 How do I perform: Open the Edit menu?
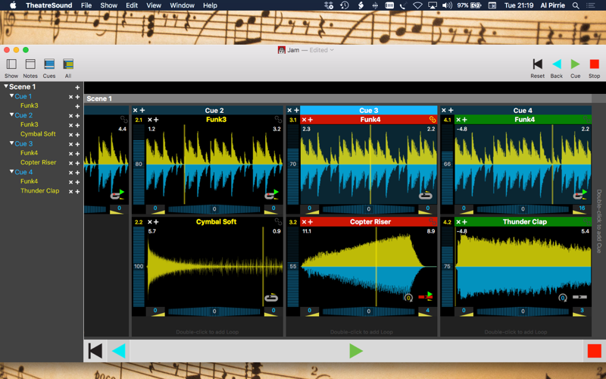point(132,5)
